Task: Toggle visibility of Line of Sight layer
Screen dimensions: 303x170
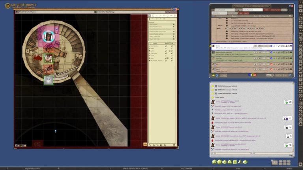Action: point(166,53)
